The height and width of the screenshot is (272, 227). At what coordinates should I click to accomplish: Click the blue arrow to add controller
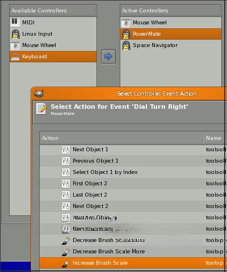pyautogui.click(x=108, y=57)
